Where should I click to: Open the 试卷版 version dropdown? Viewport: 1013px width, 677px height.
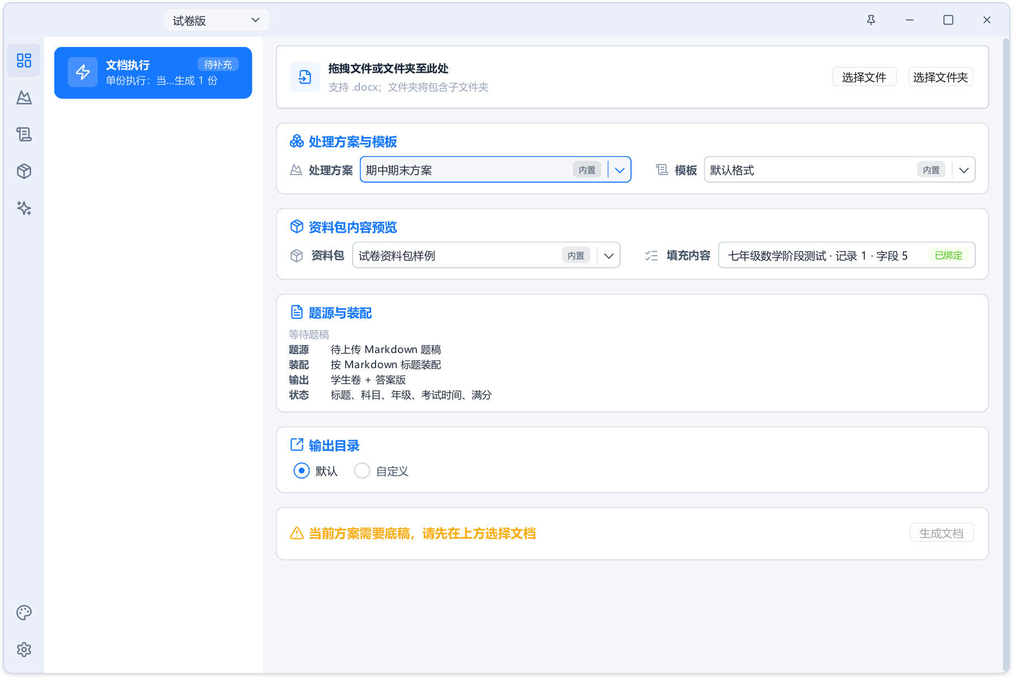point(217,20)
